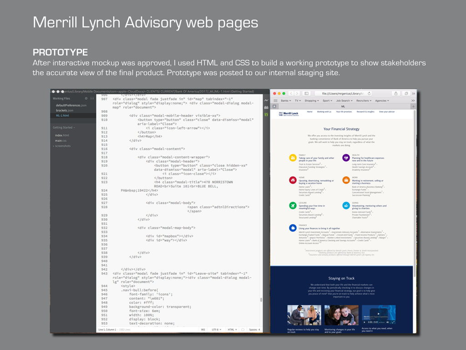Click the green extension icon in Brackets sidebar
The image size is (466, 350).
266,114
